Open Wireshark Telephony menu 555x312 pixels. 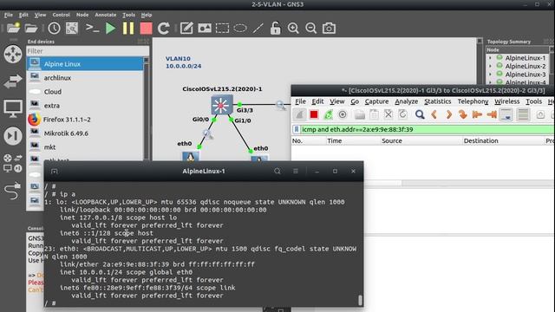click(473, 101)
